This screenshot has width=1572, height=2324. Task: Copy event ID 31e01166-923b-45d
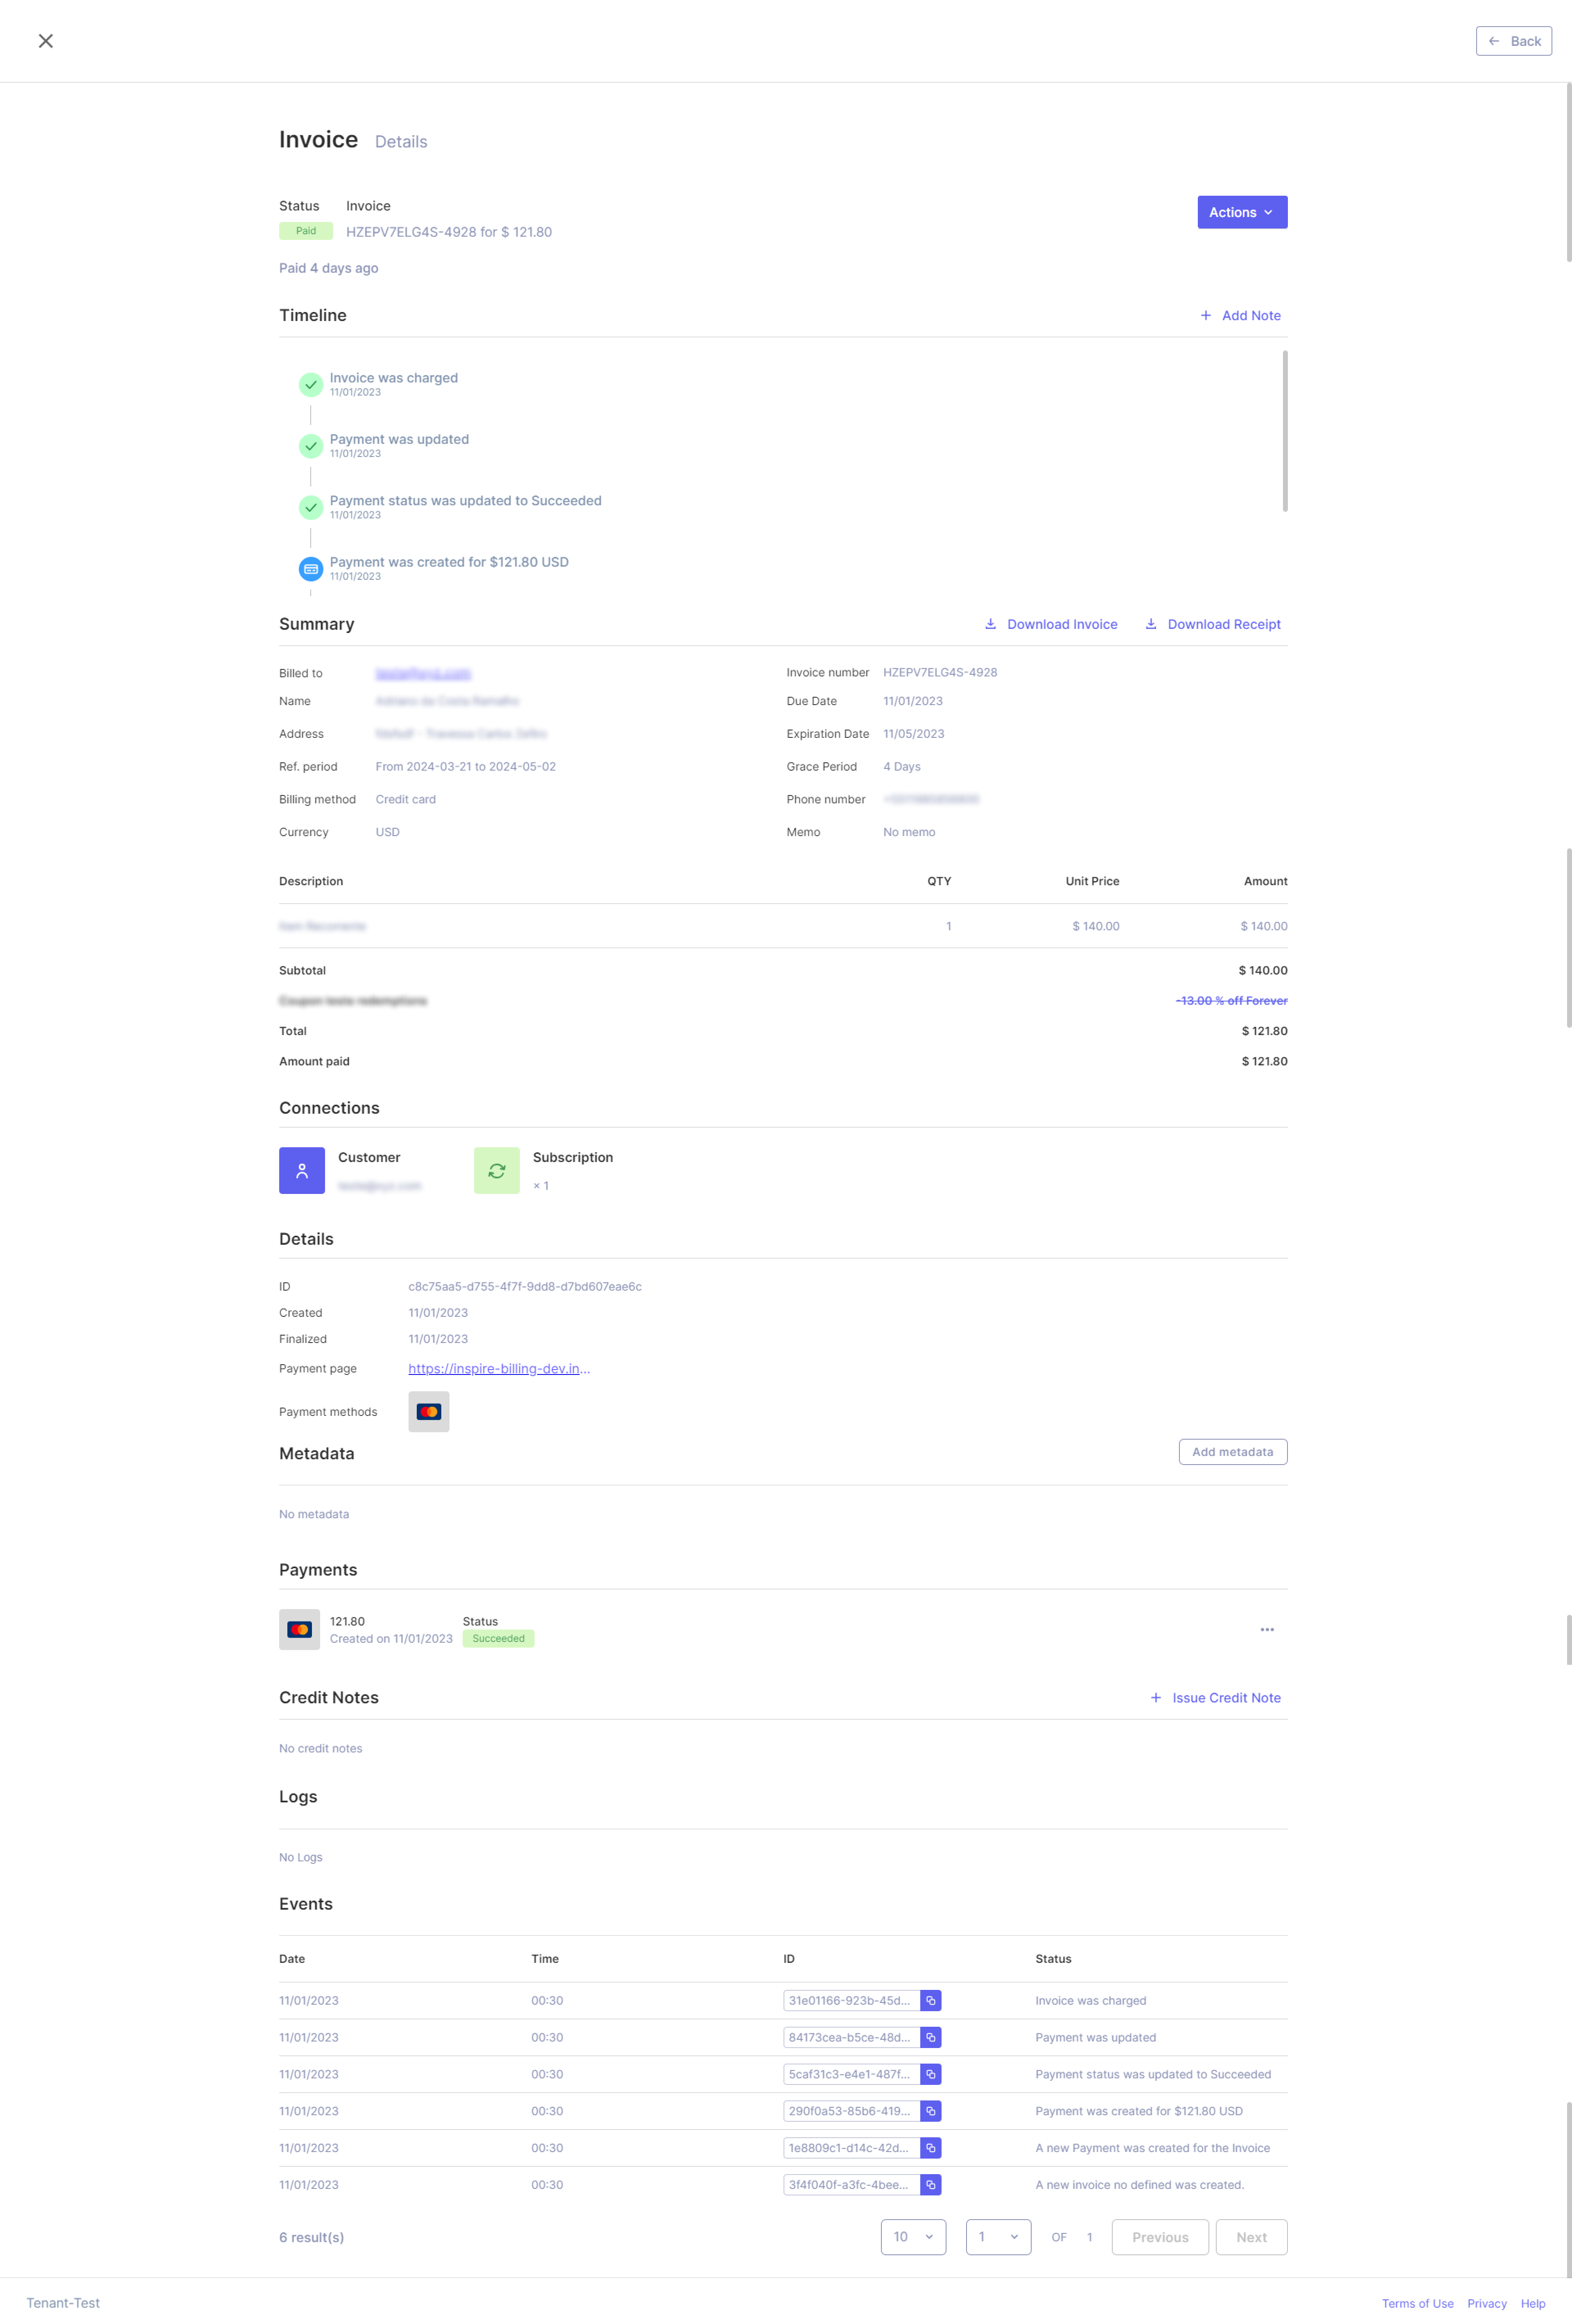[931, 2000]
